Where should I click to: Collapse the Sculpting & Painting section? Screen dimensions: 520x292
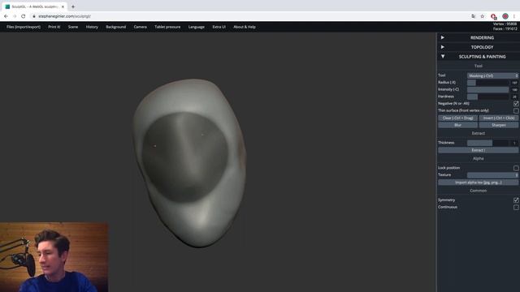pos(479,57)
